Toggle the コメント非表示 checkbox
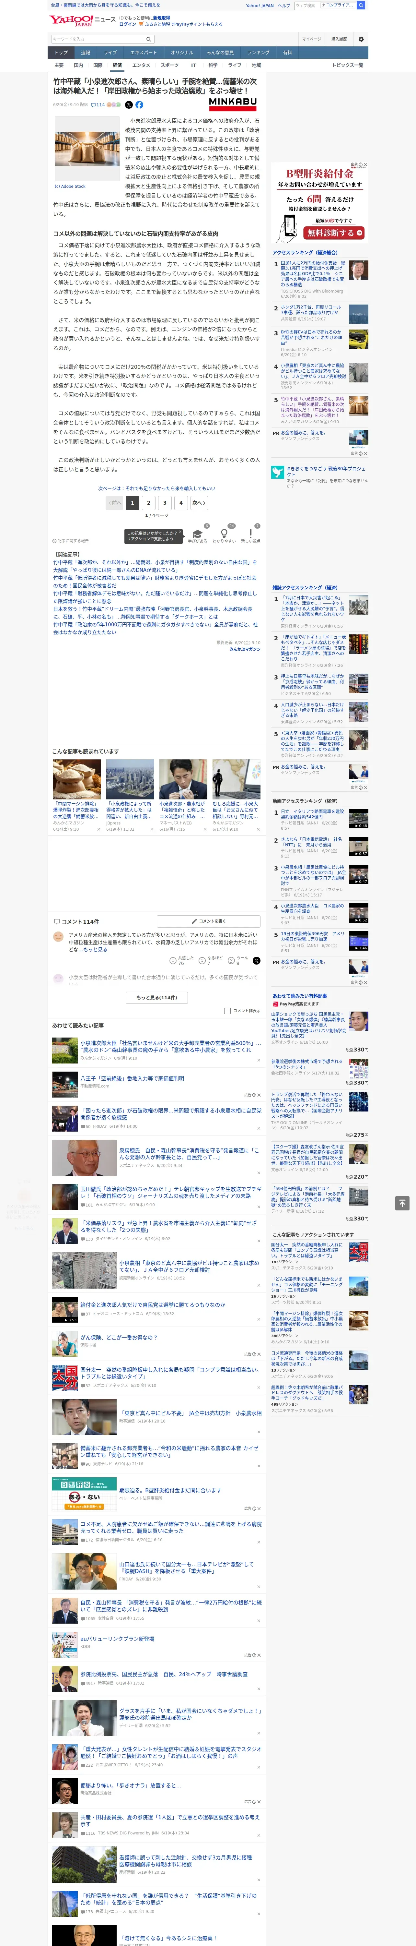The image size is (416, 1946). [227, 1010]
